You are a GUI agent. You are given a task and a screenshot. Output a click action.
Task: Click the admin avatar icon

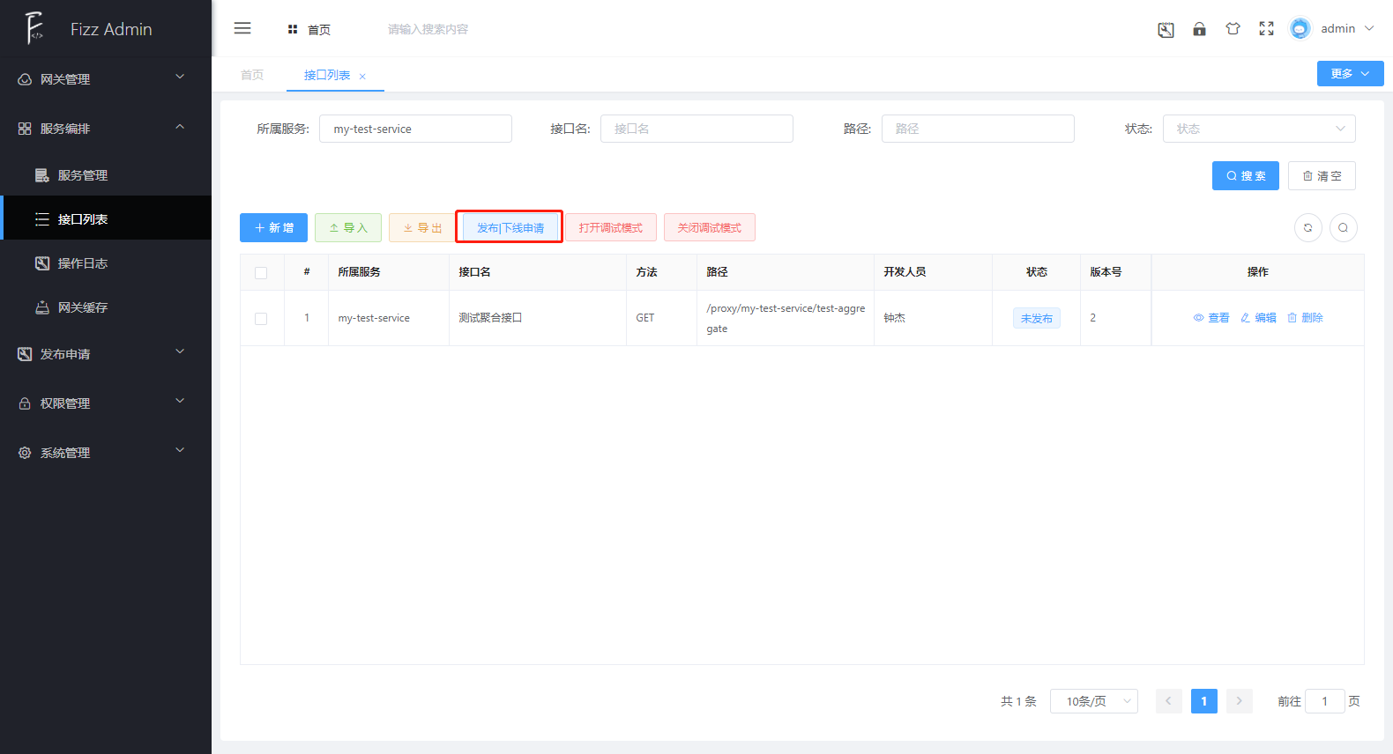point(1300,29)
